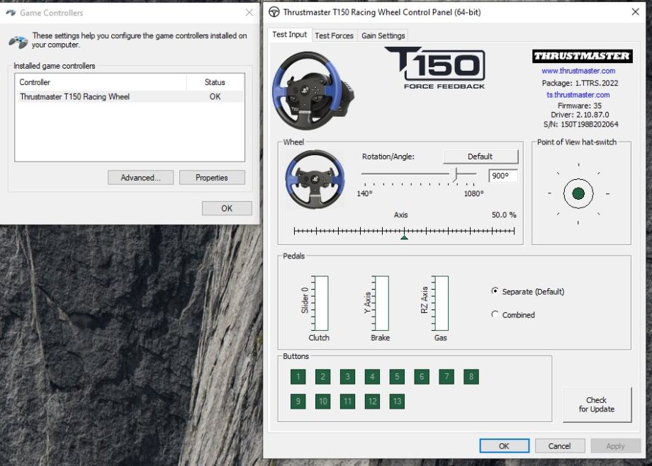
Task: Click button indicator number 5
Action: tap(397, 377)
